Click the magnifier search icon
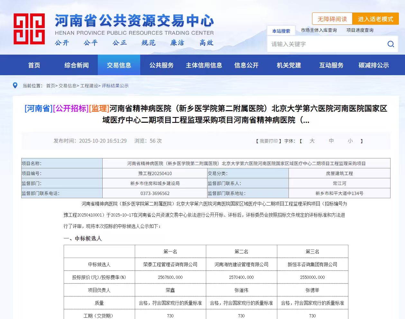 pos(391,44)
